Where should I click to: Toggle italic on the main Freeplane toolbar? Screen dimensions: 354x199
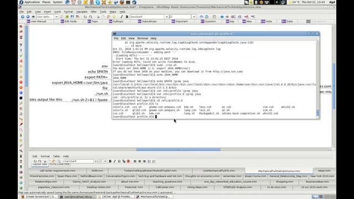click(x=122, y=17)
